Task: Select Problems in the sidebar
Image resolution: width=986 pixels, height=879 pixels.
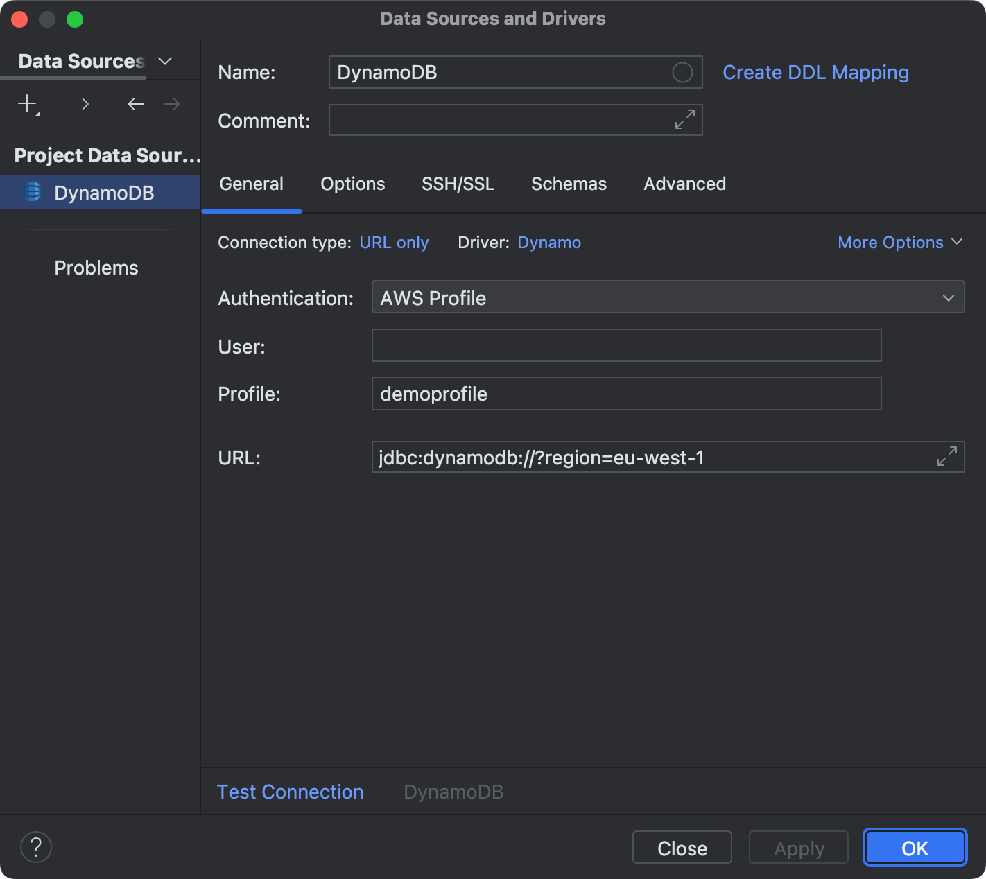Action: click(96, 267)
